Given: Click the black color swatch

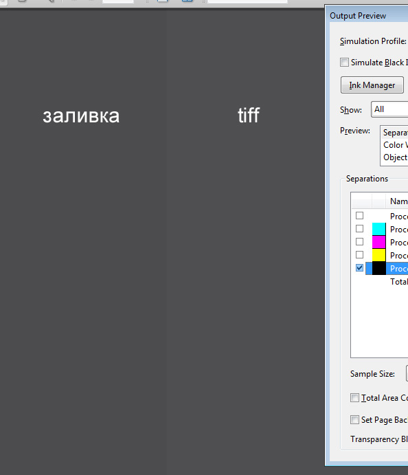Looking at the screenshot, I should point(378,268).
